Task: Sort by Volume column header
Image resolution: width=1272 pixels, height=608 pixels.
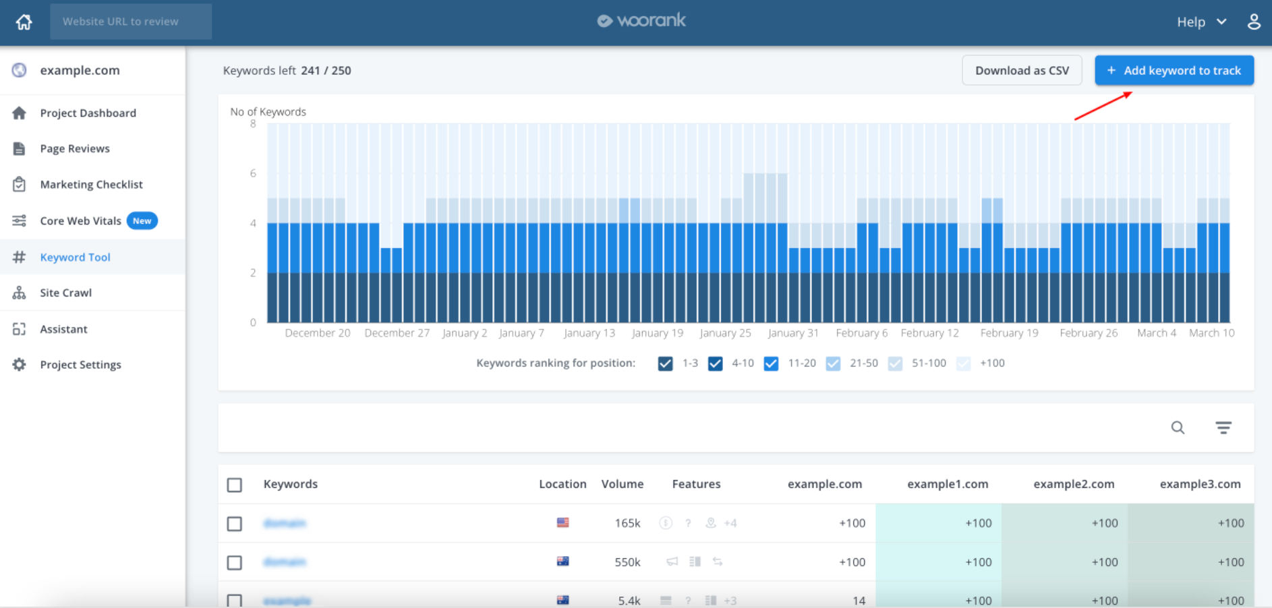Action: tap(623, 484)
